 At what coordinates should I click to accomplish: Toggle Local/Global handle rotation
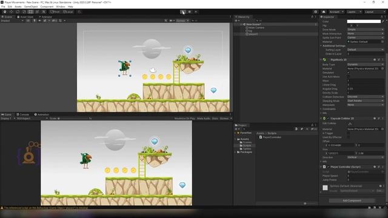point(68,12)
